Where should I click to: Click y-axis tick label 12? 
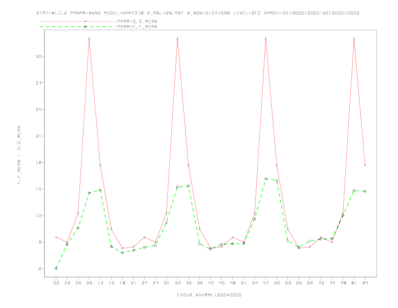pos(39,215)
